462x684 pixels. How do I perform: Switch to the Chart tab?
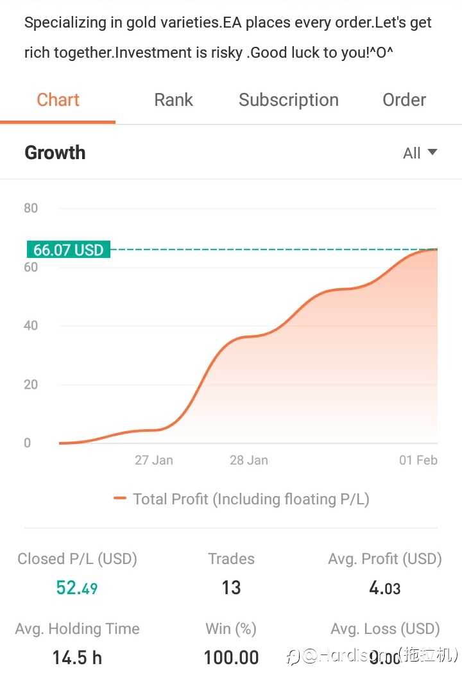[x=58, y=100]
